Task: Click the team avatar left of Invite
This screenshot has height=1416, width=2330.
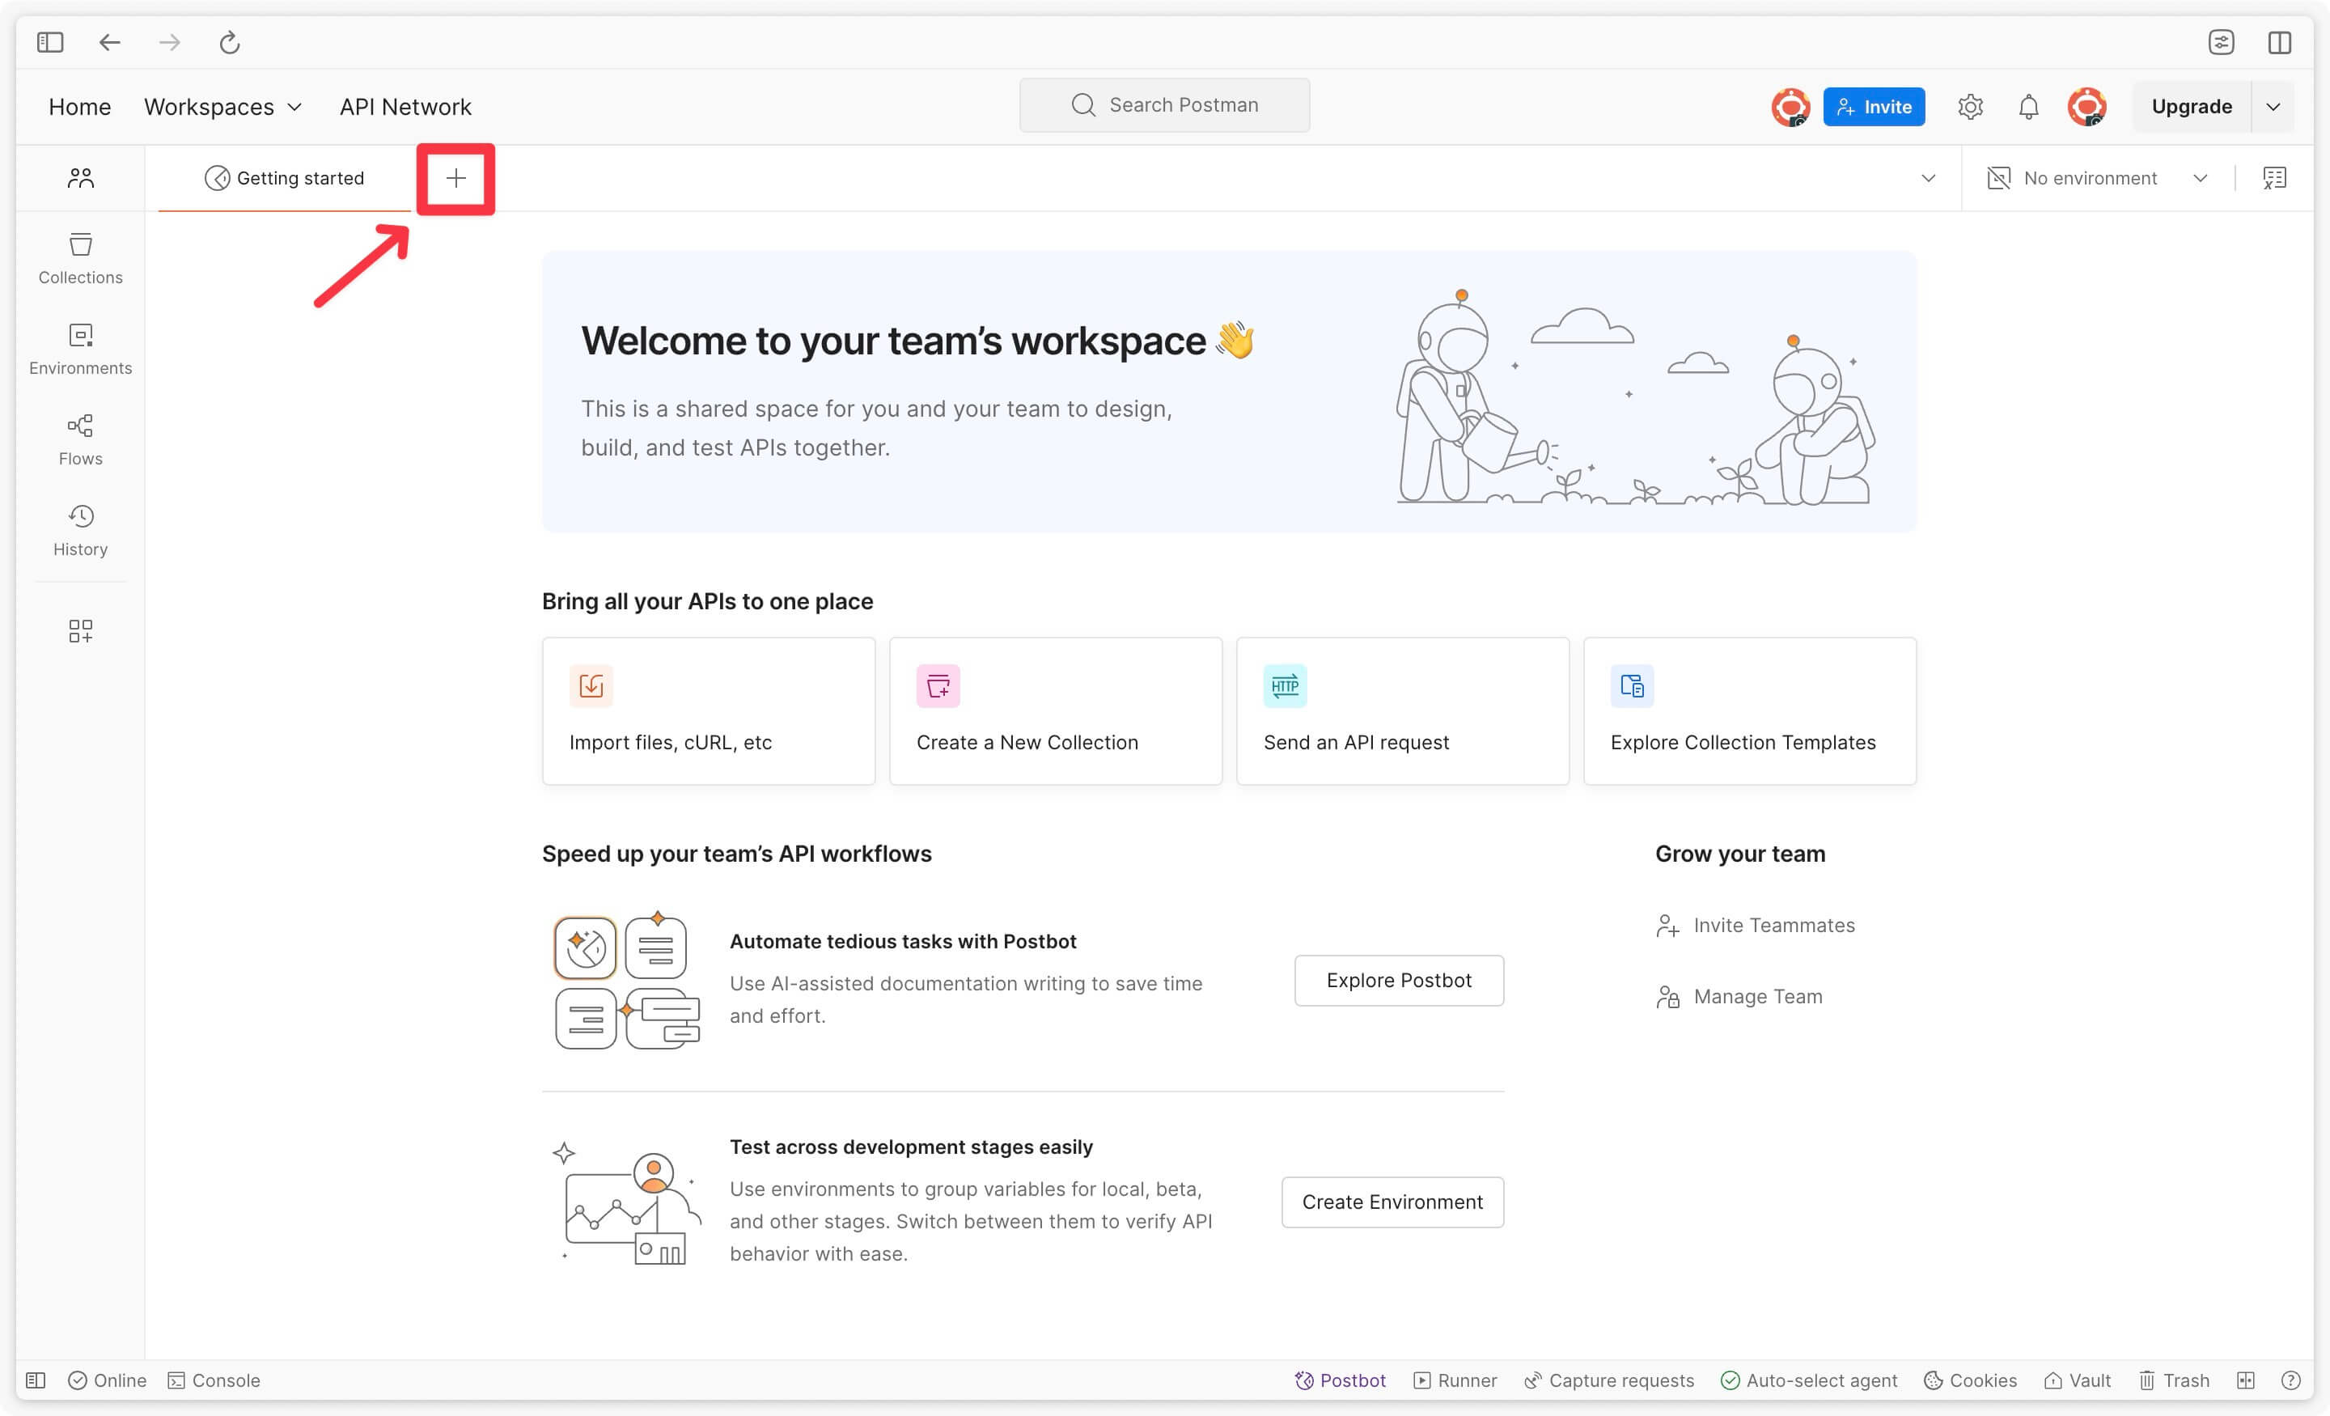Action: pyautogui.click(x=1790, y=107)
